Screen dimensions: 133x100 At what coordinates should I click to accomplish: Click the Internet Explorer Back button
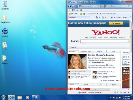70,6
